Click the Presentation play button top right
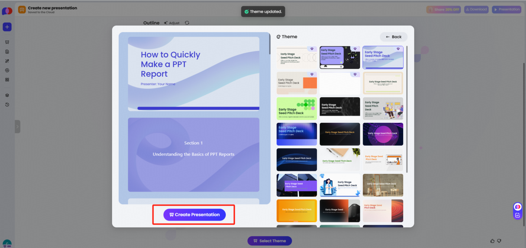The height and width of the screenshot is (248, 526). click(506, 9)
